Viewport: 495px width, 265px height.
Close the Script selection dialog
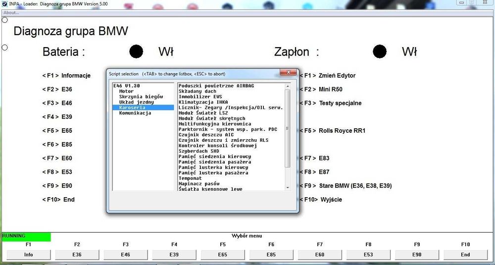(288, 73)
